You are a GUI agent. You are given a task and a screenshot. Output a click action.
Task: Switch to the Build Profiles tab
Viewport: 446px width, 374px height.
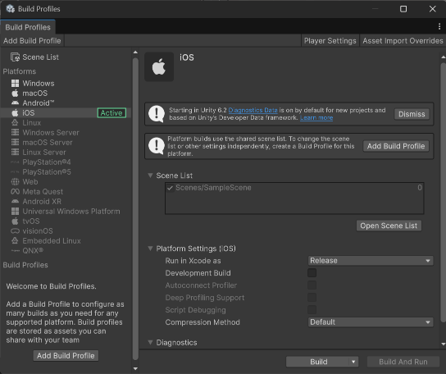click(x=28, y=27)
